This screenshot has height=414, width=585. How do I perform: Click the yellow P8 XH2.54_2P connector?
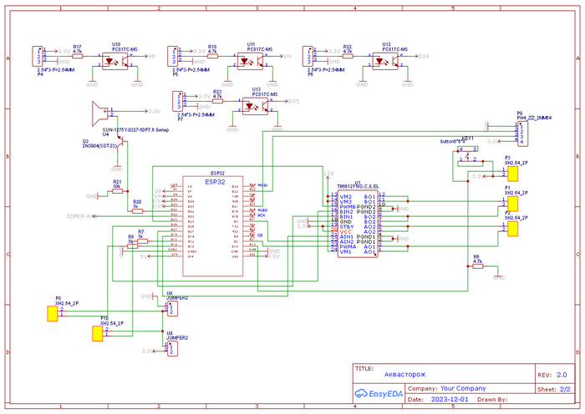pos(52,314)
